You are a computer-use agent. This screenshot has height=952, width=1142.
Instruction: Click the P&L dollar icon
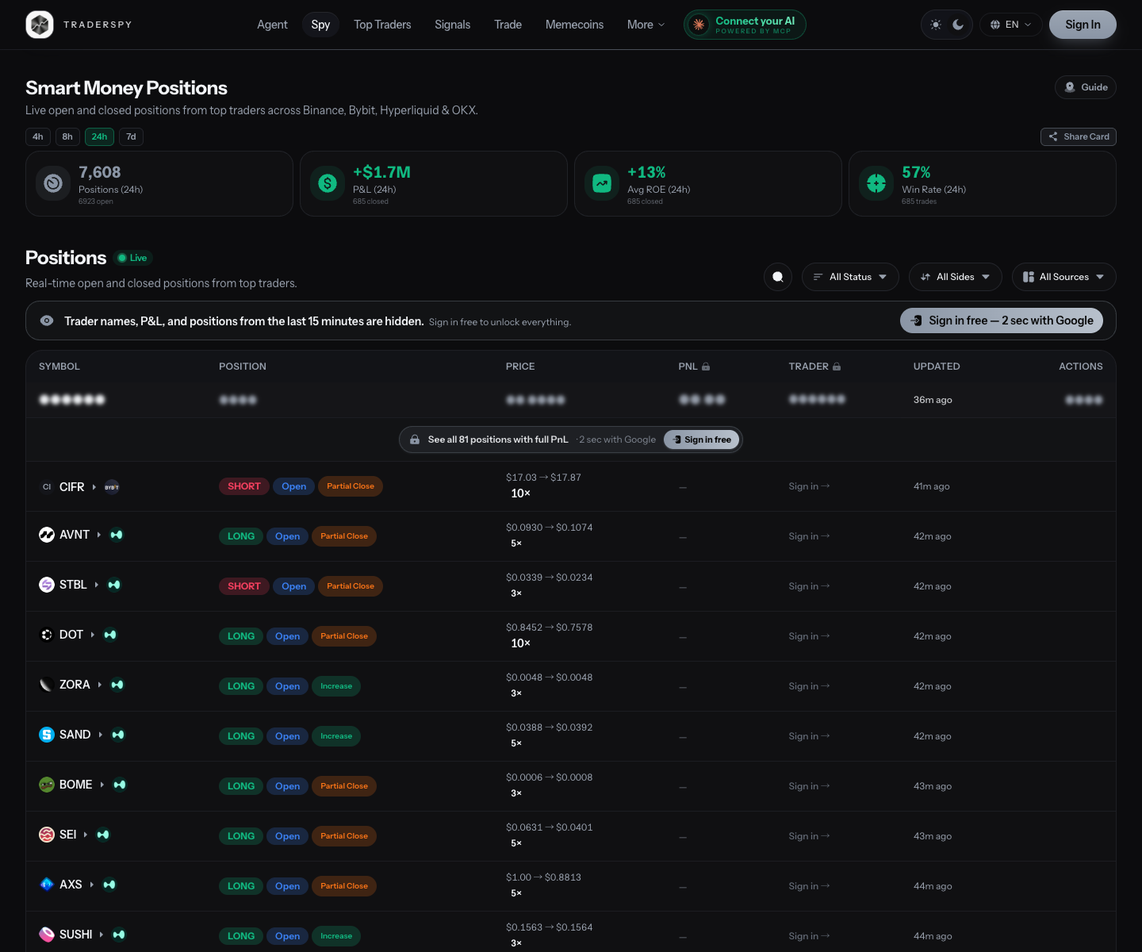click(328, 183)
